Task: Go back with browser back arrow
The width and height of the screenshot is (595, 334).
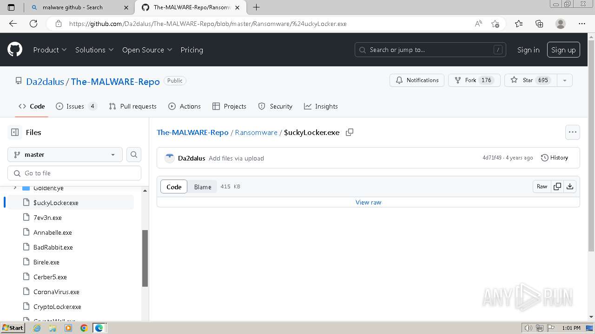Action: 13,24
